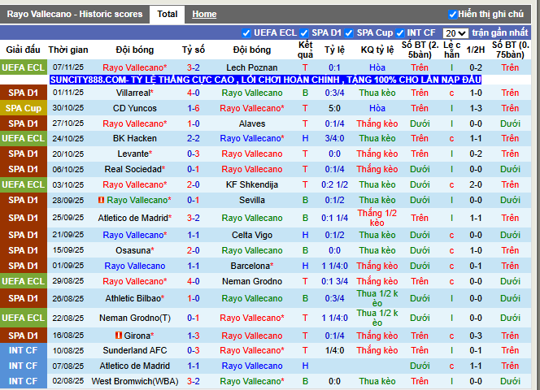Image resolution: width=540 pixels, height=390 pixels.
Task: Switch to the Total tab
Action: 167,14
